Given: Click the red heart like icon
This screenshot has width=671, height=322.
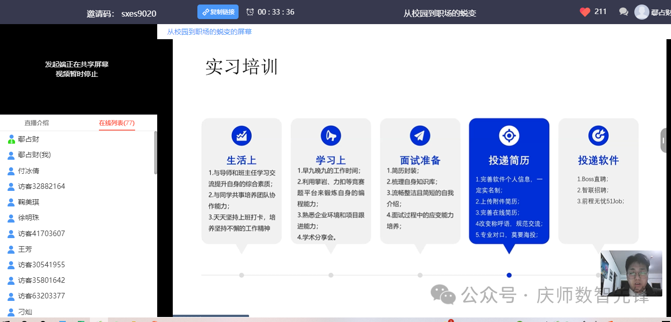Looking at the screenshot, I should 585,12.
